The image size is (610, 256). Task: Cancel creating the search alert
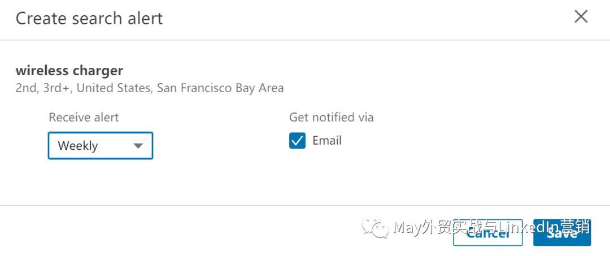[487, 233]
